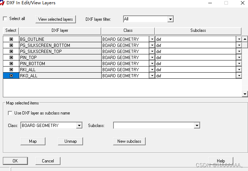The height and width of the screenshot is (171, 248).
Task: Uncheck the PIN_TOP layer select box
Action: point(11,58)
